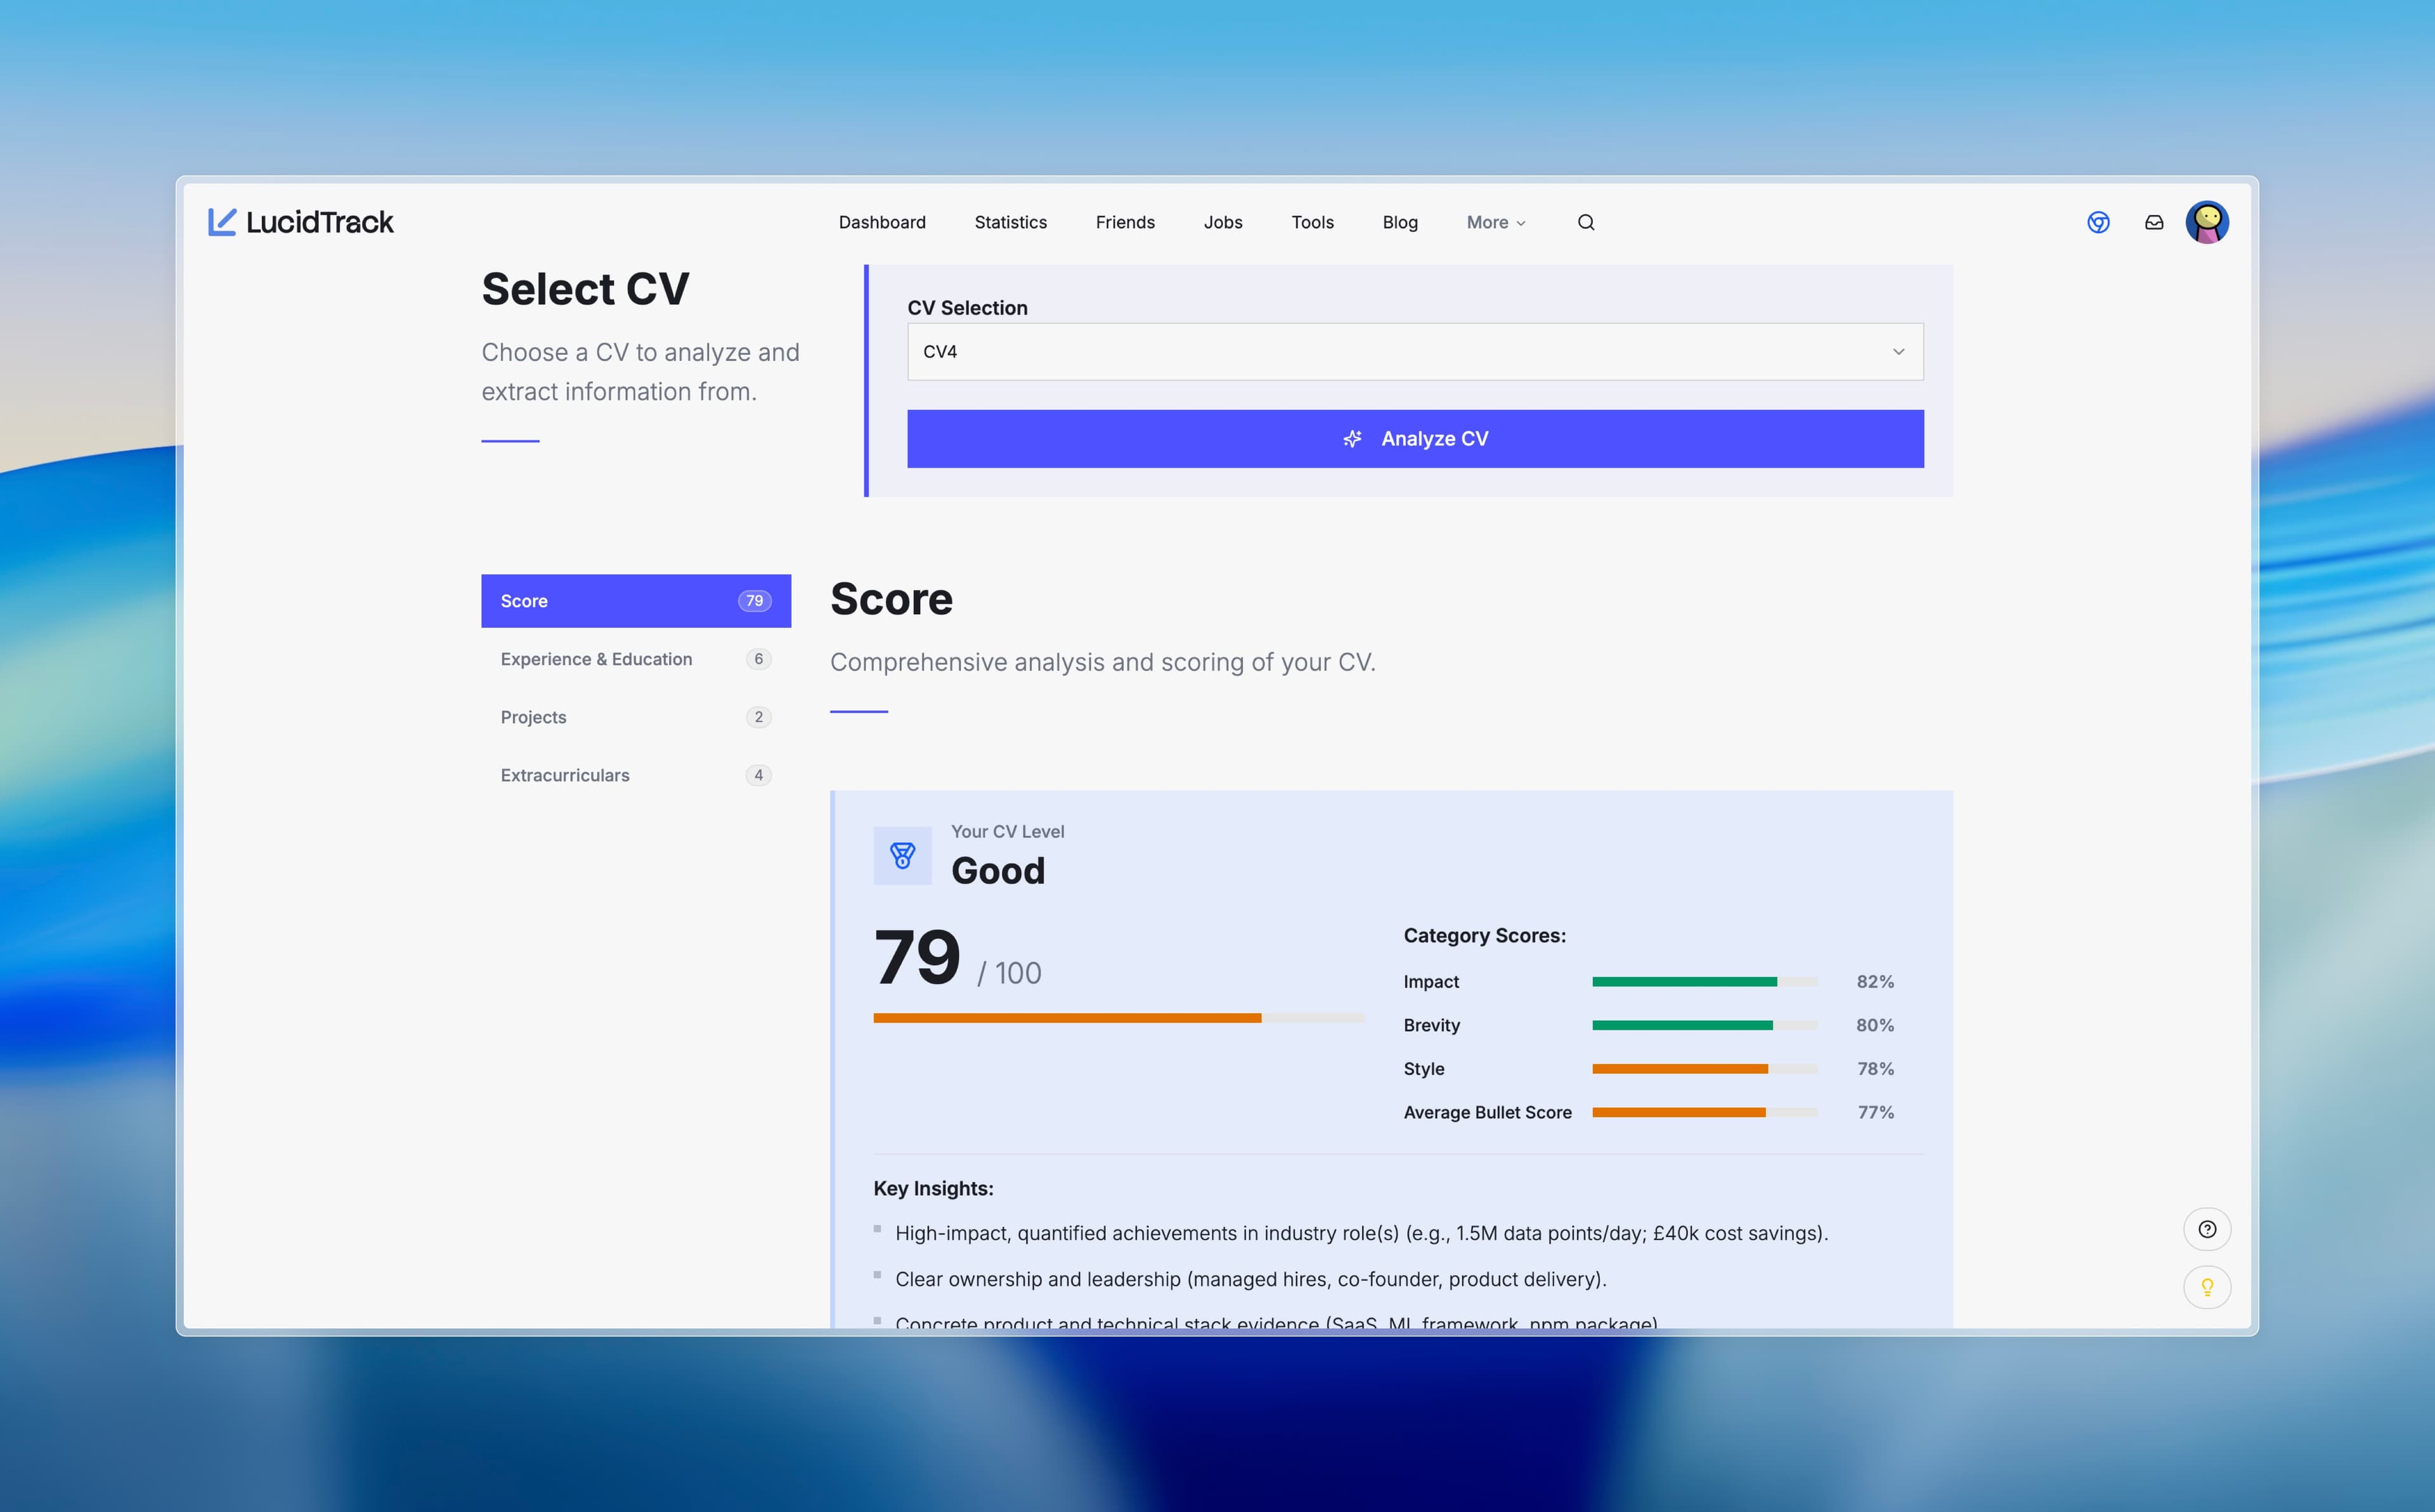Switch to the Statistics page
The image size is (2435, 1512).
[x=1010, y=222]
